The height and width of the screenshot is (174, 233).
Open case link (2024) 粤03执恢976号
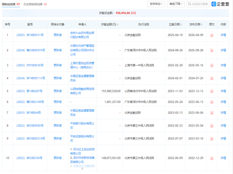coord(31,50)
